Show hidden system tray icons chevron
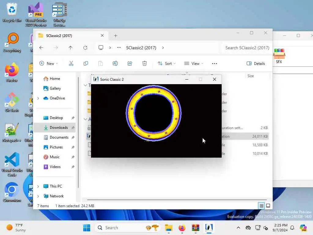 point(238,228)
